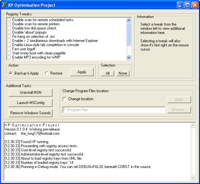This screenshot has width=200, height=184.
Task: Click 'User-level registry test successful' log line
Action: (x=46, y=150)
